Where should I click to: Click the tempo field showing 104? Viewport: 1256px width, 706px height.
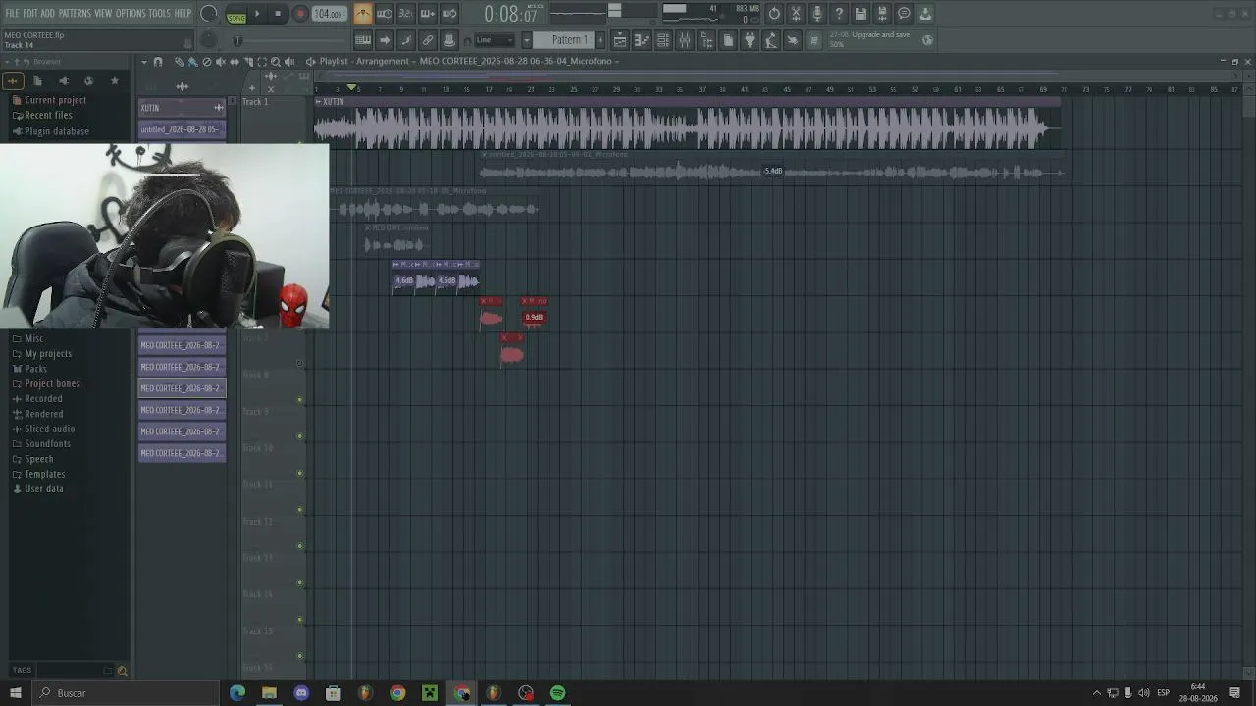coord(328,14)
